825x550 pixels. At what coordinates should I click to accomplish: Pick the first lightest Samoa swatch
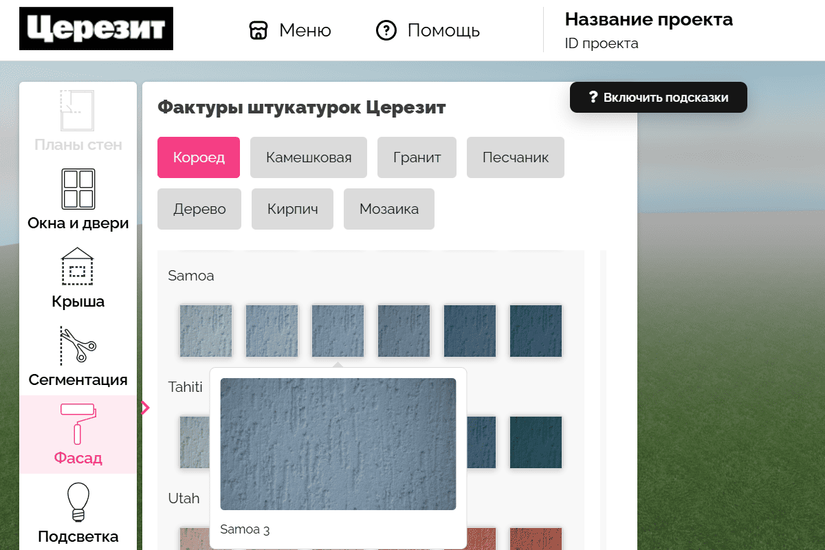tap(206, 331)
